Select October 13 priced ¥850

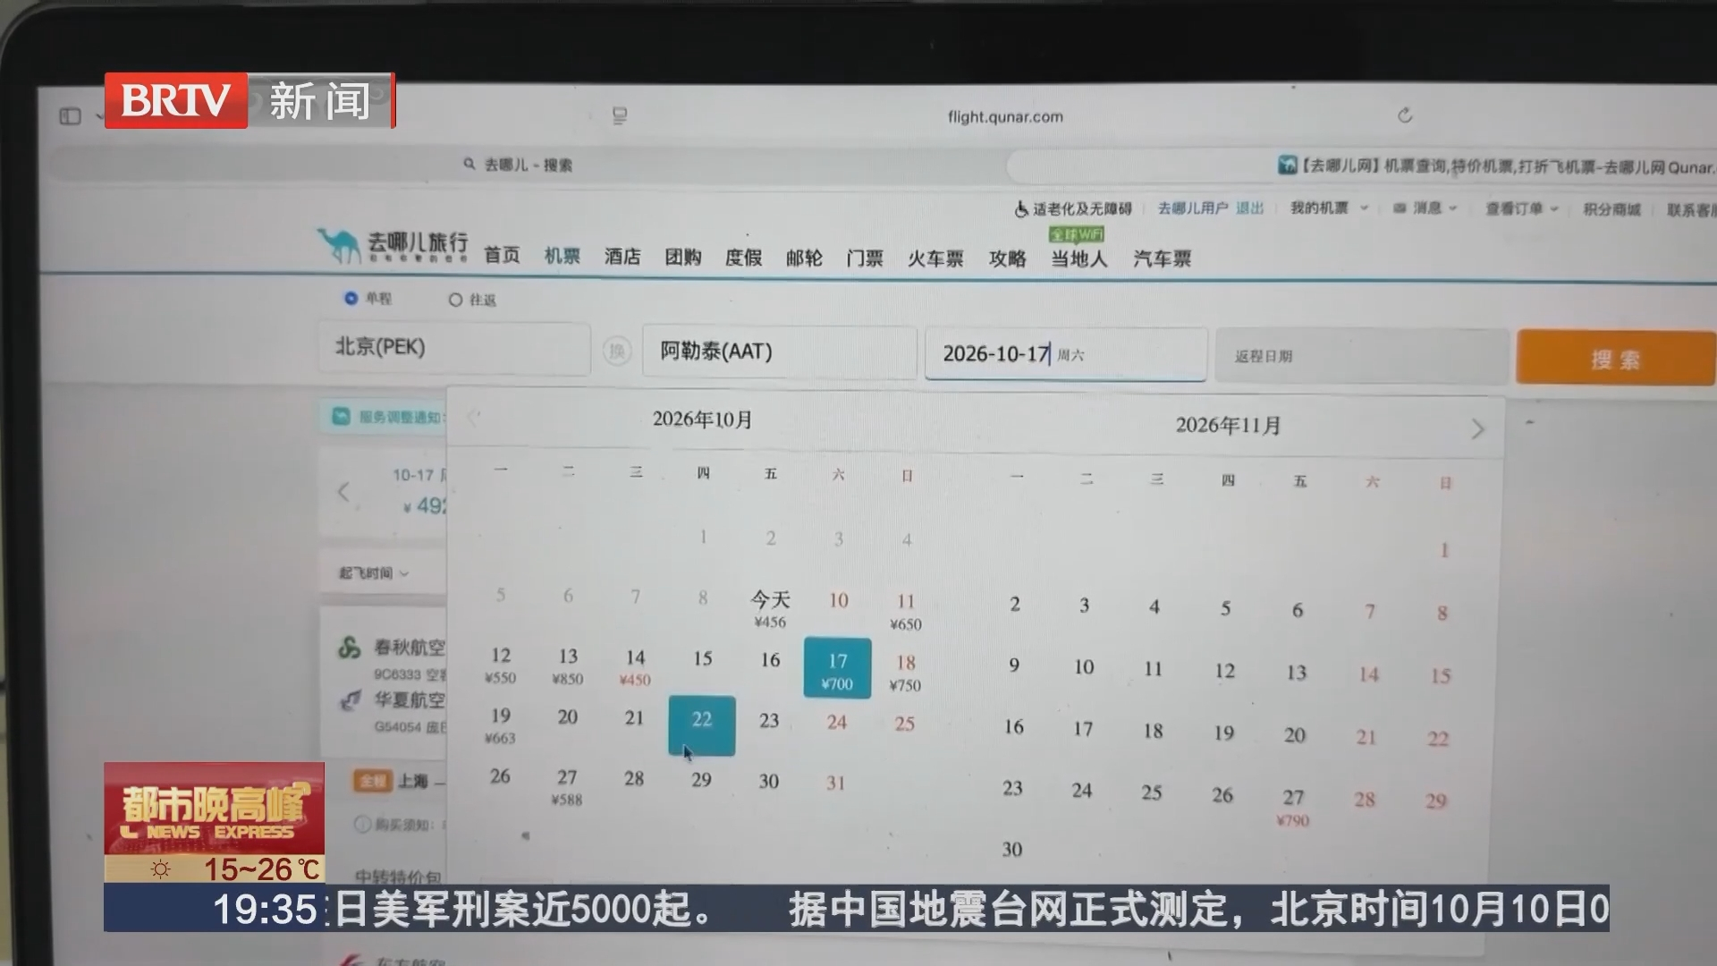coord(568,665)
